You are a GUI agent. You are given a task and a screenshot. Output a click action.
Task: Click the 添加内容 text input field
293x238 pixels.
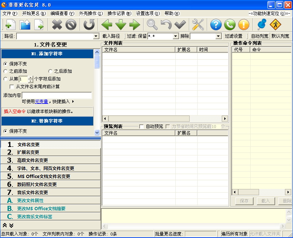pyautogui.click(x=57, y=95)
